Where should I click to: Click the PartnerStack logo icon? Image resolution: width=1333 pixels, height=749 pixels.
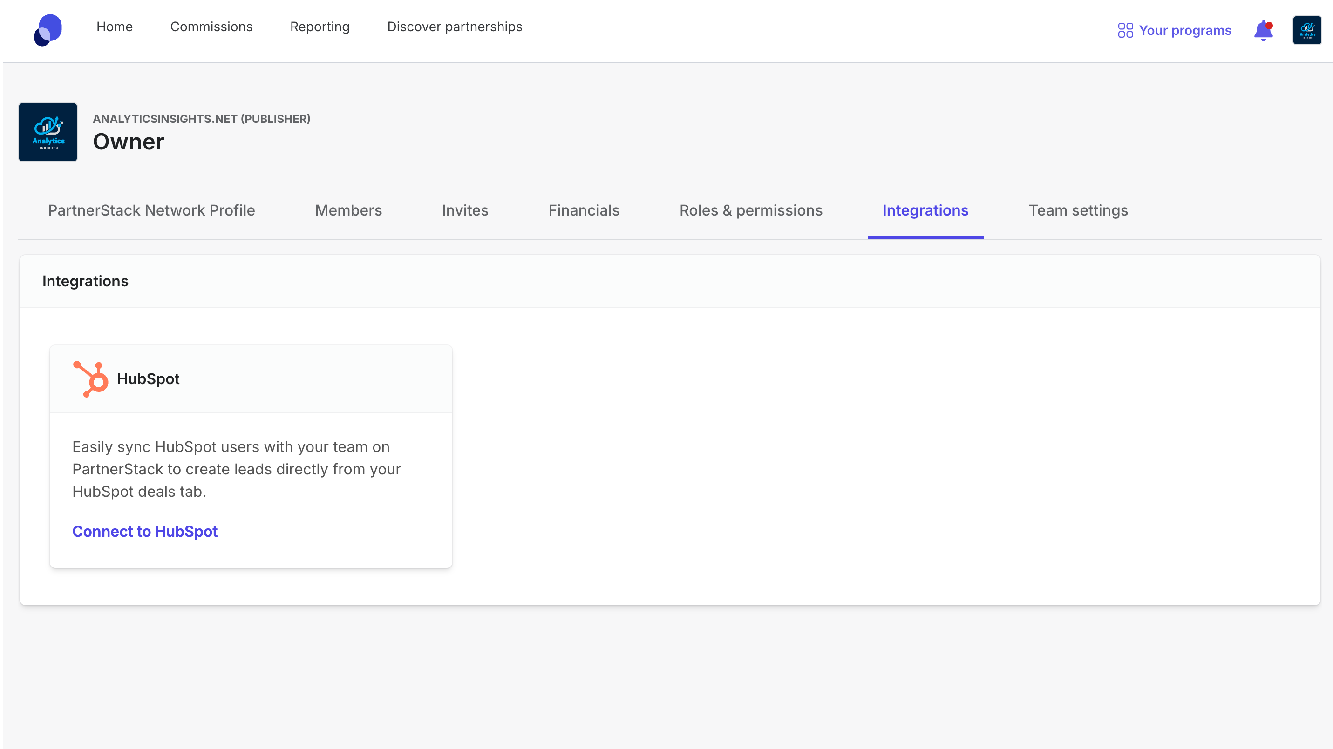tap(48, 30)
